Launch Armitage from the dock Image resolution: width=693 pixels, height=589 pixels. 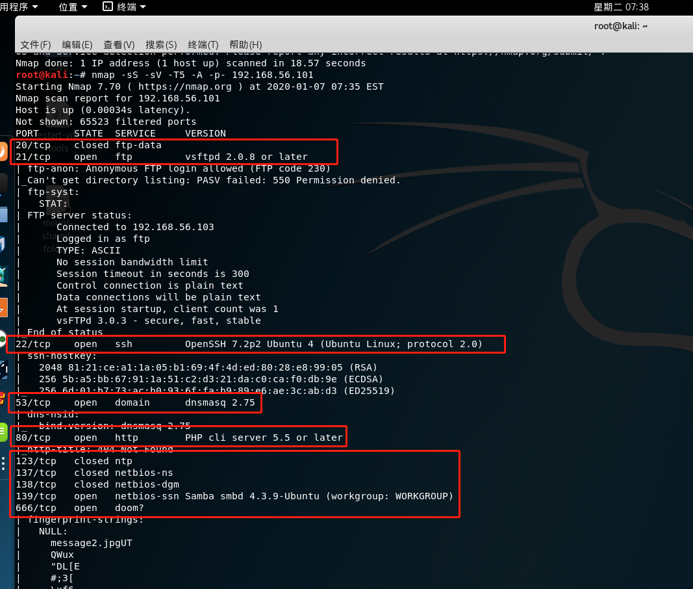3,276
